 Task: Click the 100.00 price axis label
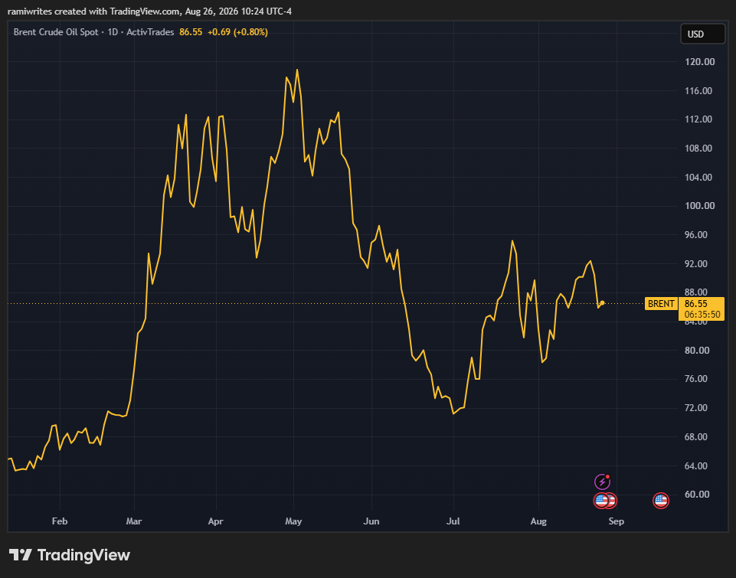[699, 206]
